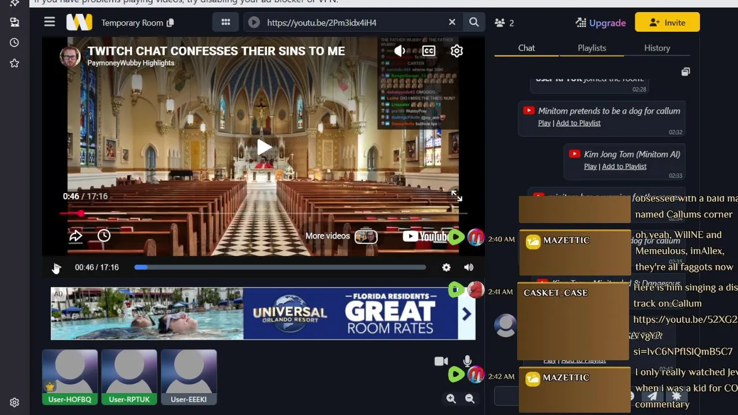Image resolution: width=738 pixels, height=415 pixels.
Task: Open YouTube logo on the player
Action: (x=426, y=236)
